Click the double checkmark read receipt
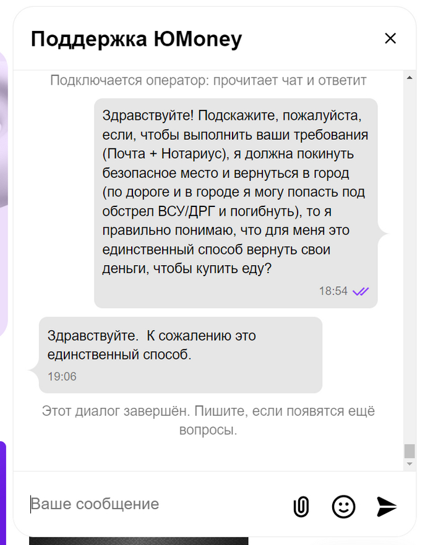The image size is (433, 545). [361, 291]
